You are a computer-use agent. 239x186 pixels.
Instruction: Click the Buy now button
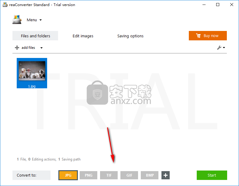(x=208, y=36)
